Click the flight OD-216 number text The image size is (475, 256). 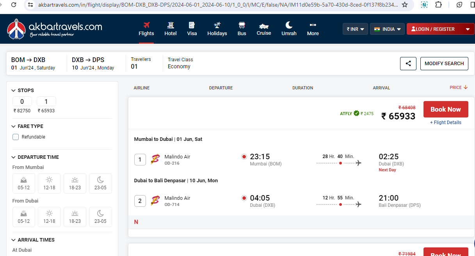pos(172,163)
